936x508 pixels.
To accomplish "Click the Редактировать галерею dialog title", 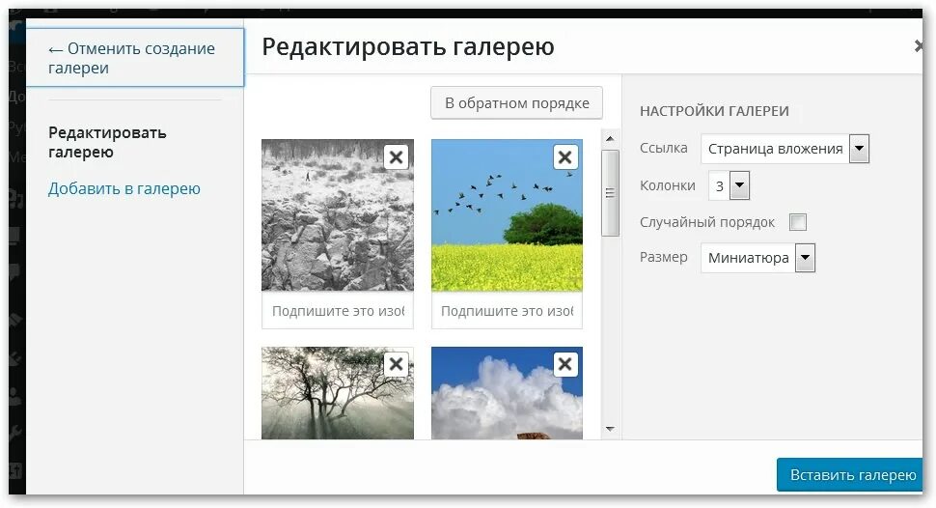I will (408, 46).
